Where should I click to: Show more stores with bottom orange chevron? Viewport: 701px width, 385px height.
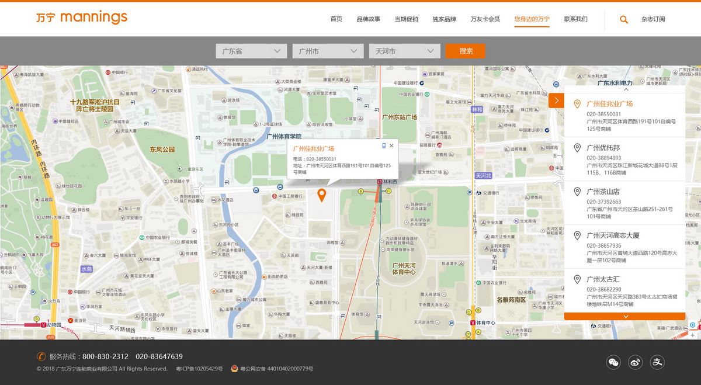(624, 316)
